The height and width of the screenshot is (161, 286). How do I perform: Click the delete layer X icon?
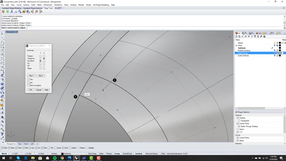click(242, 37)
